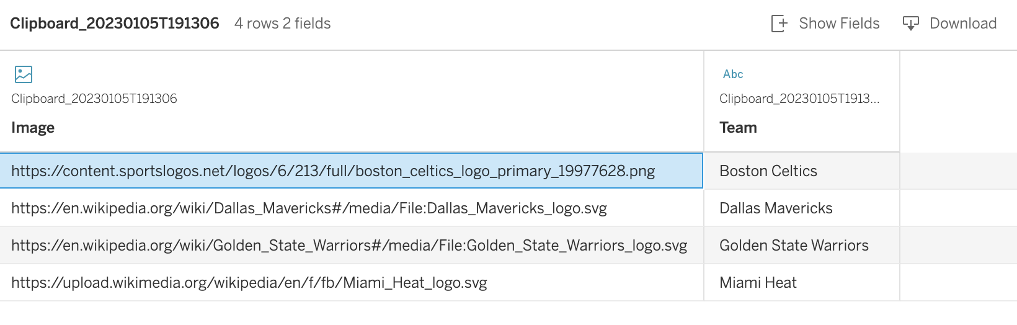The height and width of the screenshot is (325, 1017).
Task: Click the image data type icon
Action: pyautogui.click(x=24, y=74)
